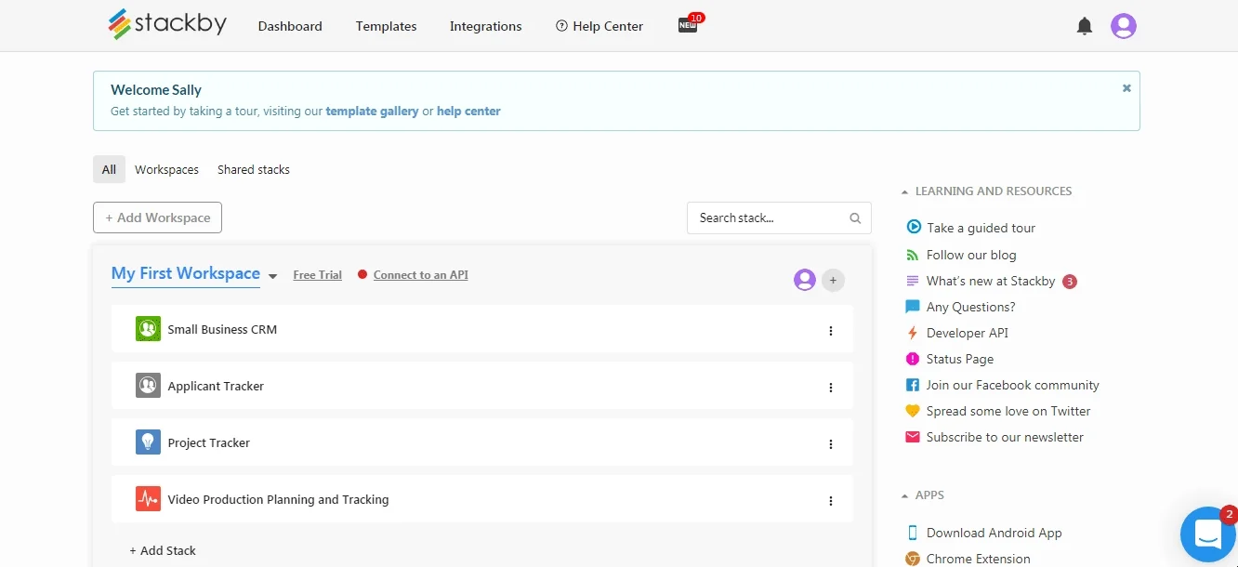
Task: Open What's new at Stackby
Action: 991,281
